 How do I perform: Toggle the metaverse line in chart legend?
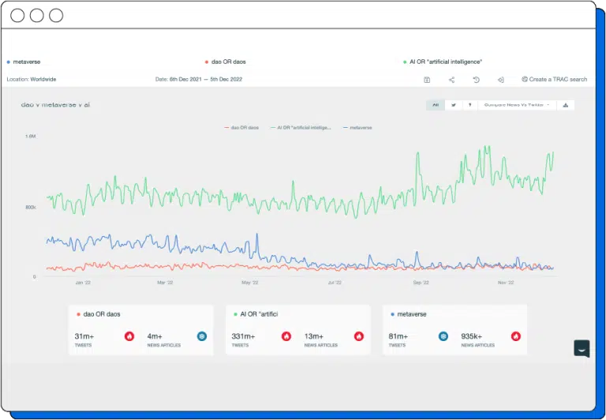[358, 127]
